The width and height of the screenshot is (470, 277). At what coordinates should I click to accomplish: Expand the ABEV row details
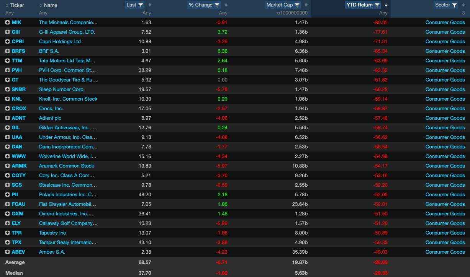click(7, 252)
